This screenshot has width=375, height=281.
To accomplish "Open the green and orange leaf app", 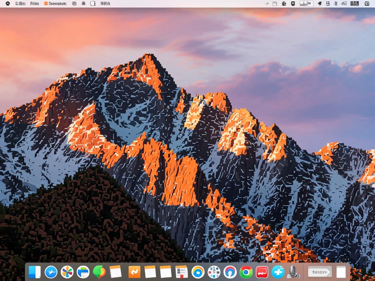I will (x=99, y=272).
